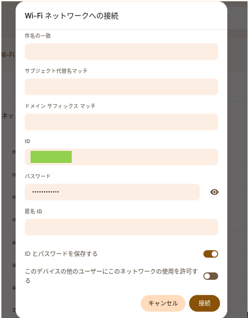
Task: Focus the 匿名 ID text box
Action: pos(121,227)
